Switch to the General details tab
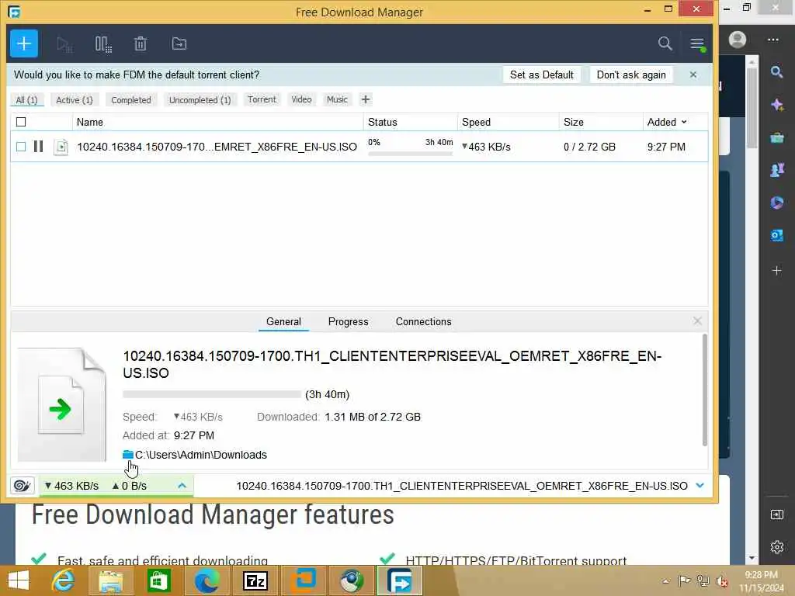The image size is (795, 596). tap(283, 322)
